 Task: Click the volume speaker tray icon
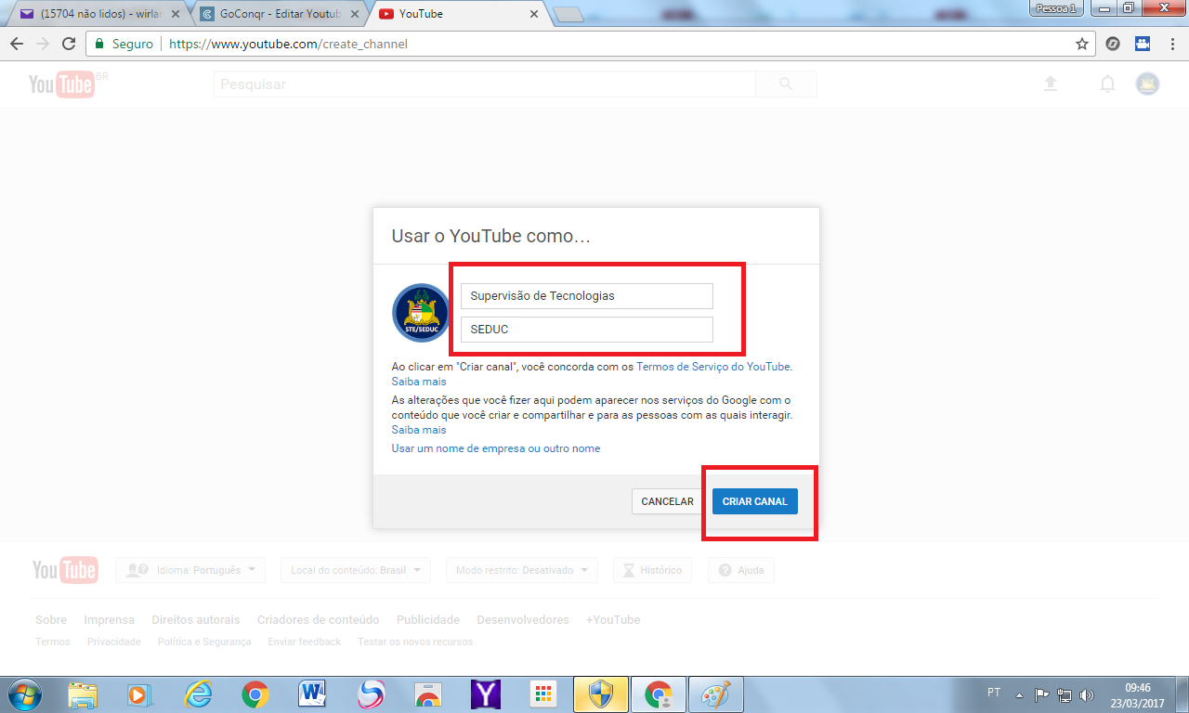point(1088,694)
